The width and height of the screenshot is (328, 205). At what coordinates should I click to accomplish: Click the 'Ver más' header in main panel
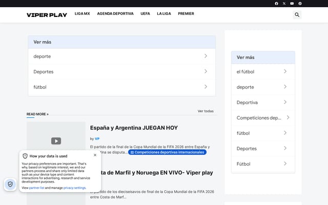click(122, 42)
